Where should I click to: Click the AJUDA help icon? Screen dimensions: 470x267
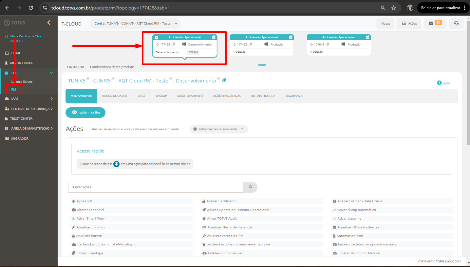pyautogui.click(x=440, y=83)
